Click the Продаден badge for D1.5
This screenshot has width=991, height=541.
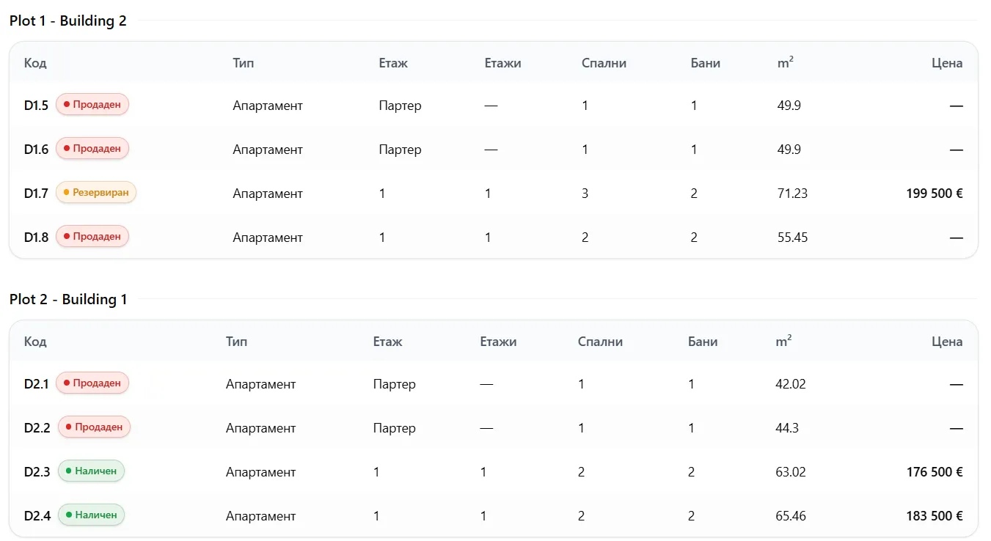point(92,104)
